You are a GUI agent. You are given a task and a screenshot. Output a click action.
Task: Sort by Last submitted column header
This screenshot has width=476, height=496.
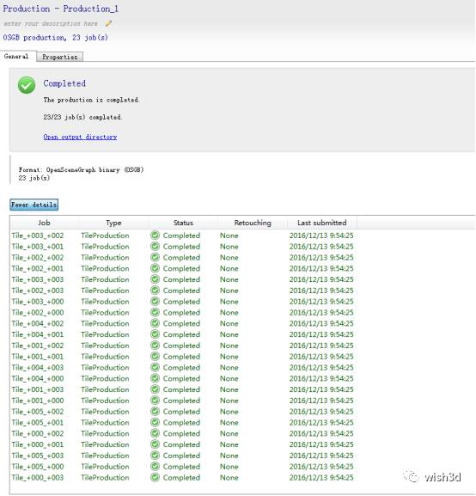point(321,223)
